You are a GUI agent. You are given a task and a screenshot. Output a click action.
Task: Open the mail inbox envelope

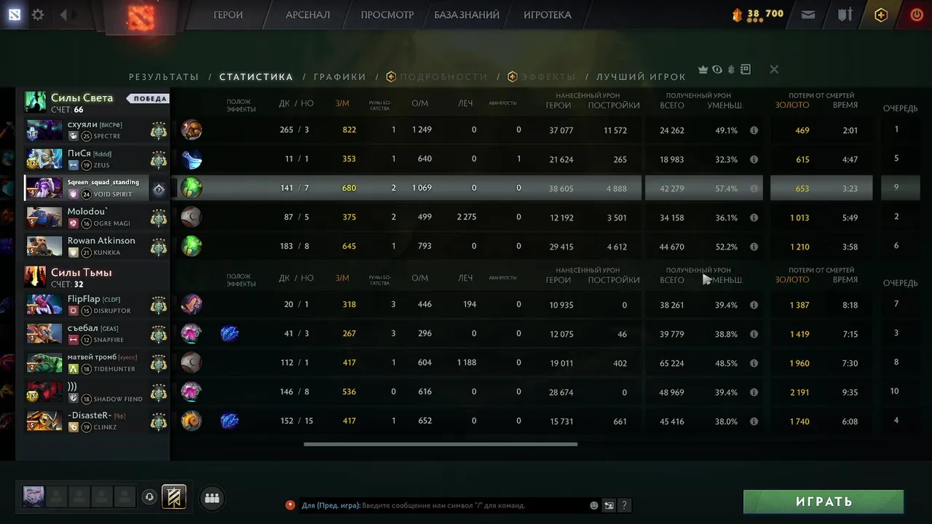[807, 15]
